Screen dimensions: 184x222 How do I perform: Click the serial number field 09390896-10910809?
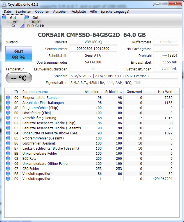pyautogui.click(x=93, y=49)
